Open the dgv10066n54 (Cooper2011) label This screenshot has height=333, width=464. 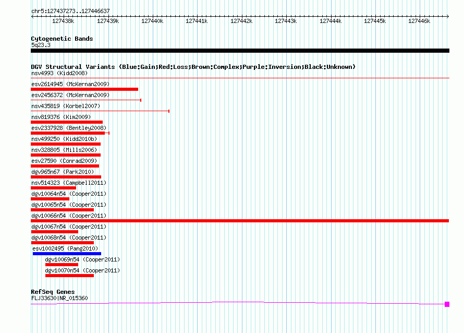[69, 216]
